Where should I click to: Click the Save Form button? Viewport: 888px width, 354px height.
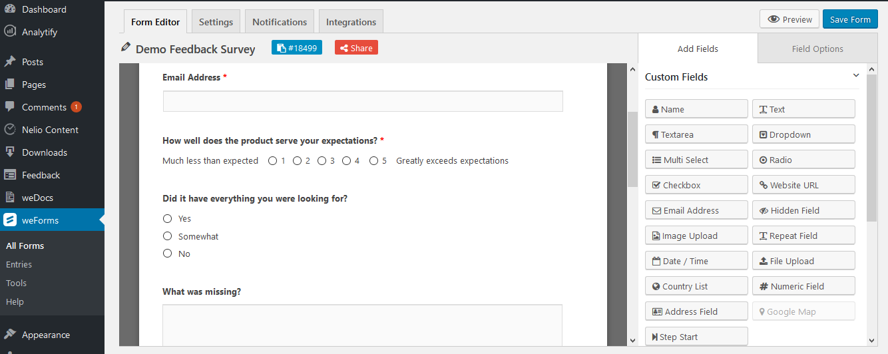pos(850,19)
